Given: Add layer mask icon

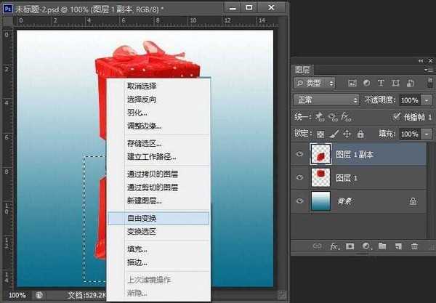Looking at the screenshot, I should tap(350, 246).
